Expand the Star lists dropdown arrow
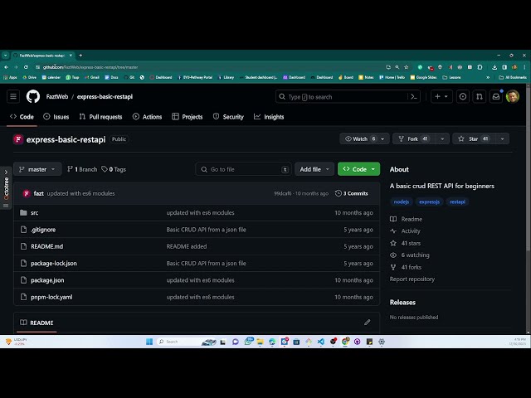This screenshot has height=398, width=531. pos(502,138)
